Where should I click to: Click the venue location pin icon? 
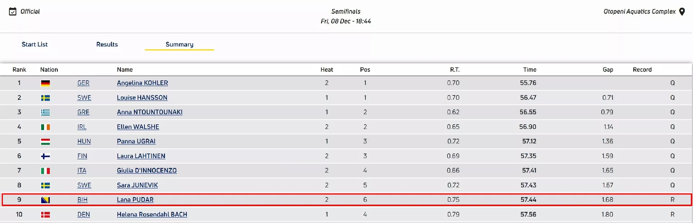point(682,12)
